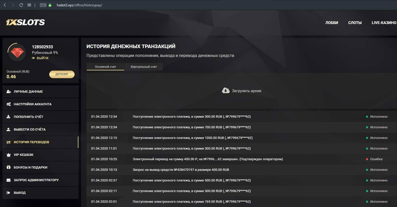Screen dimensions: 397x207
Task: Open the LIVE-КАЗИНО menu item
Action: point(384,23)
